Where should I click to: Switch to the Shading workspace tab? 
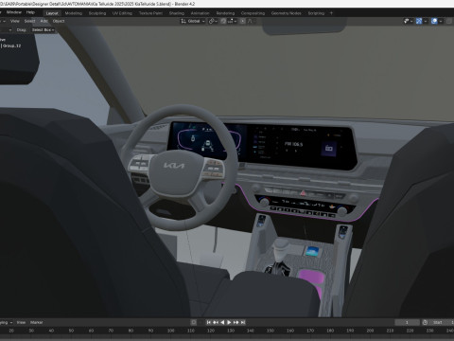pos(177,13)
